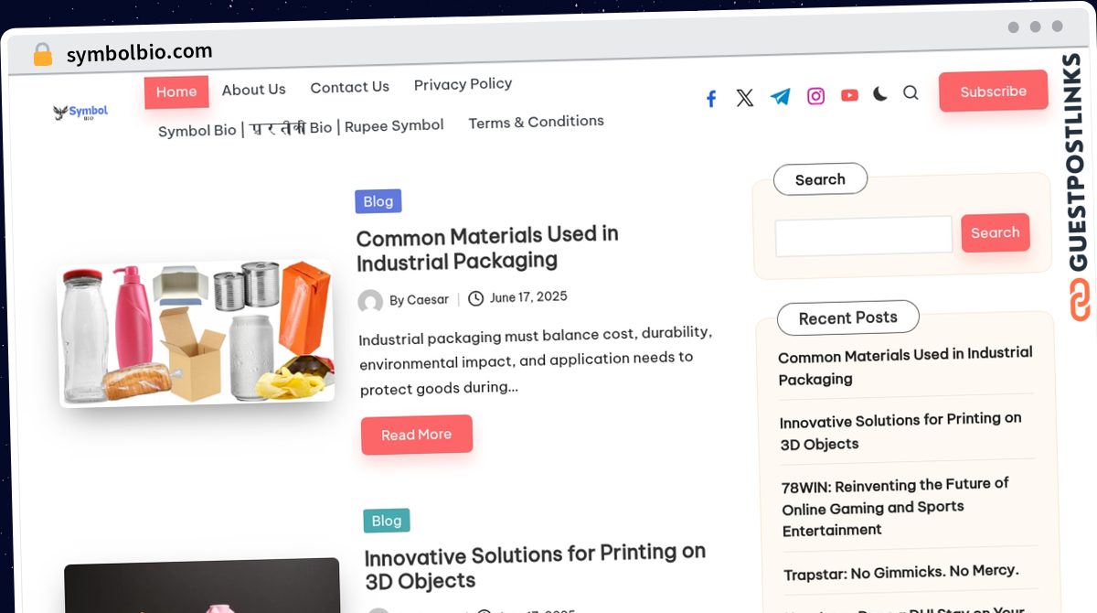Click the Symbol Bio site logo
The height and width of the screenshot is (613, 1097).
click(80, 113)
